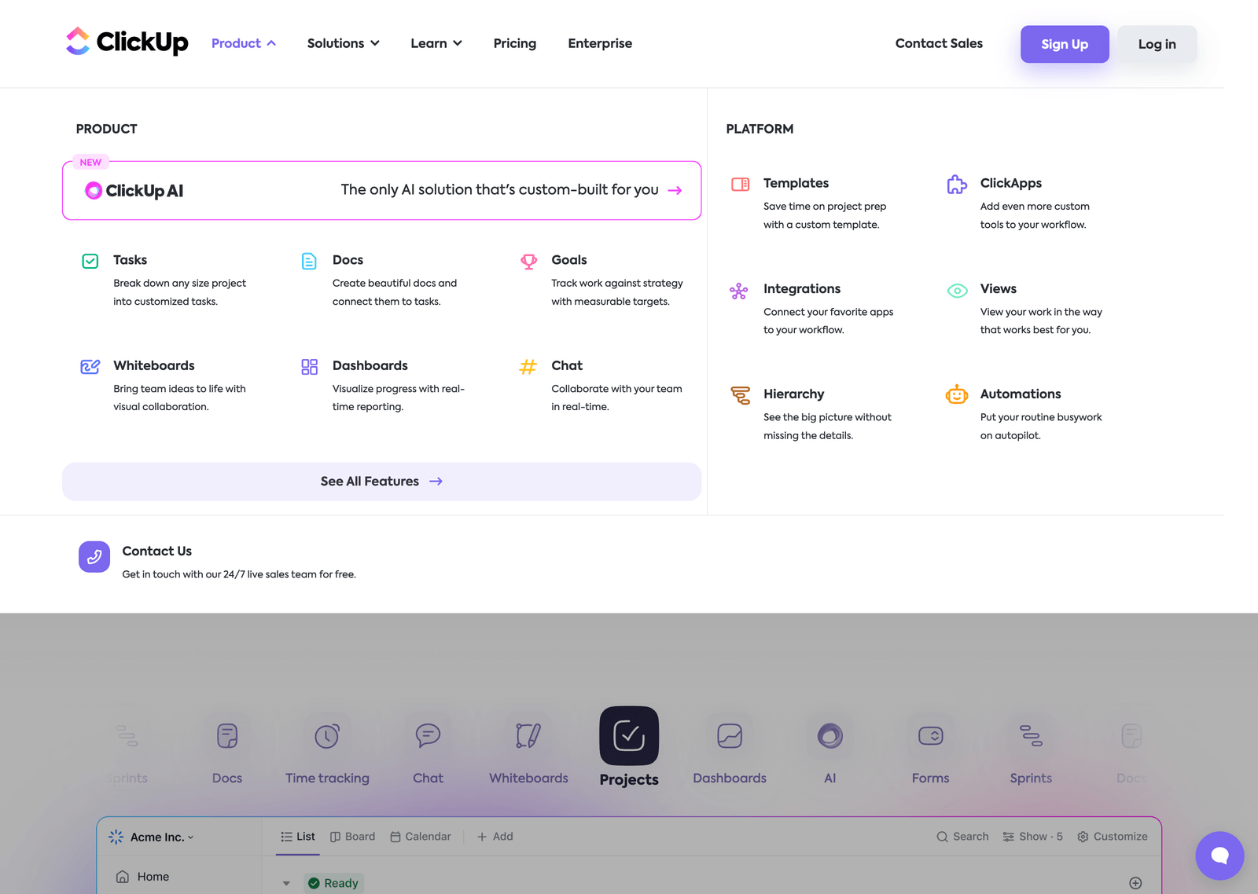Click the Integrations nodes icon

(x=739, y=291)
